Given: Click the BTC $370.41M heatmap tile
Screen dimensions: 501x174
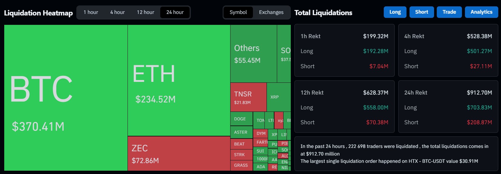Looking at the screenshot, I should [66, 98].
